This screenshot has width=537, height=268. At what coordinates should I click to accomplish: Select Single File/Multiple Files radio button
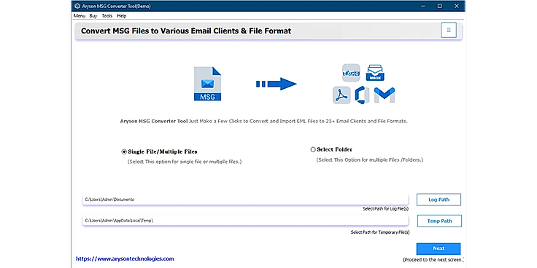tap(124, 151)
